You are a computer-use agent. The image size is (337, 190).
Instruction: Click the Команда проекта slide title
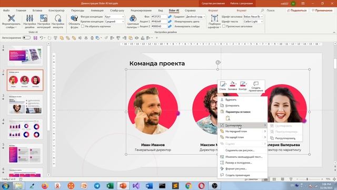[157, 63]
